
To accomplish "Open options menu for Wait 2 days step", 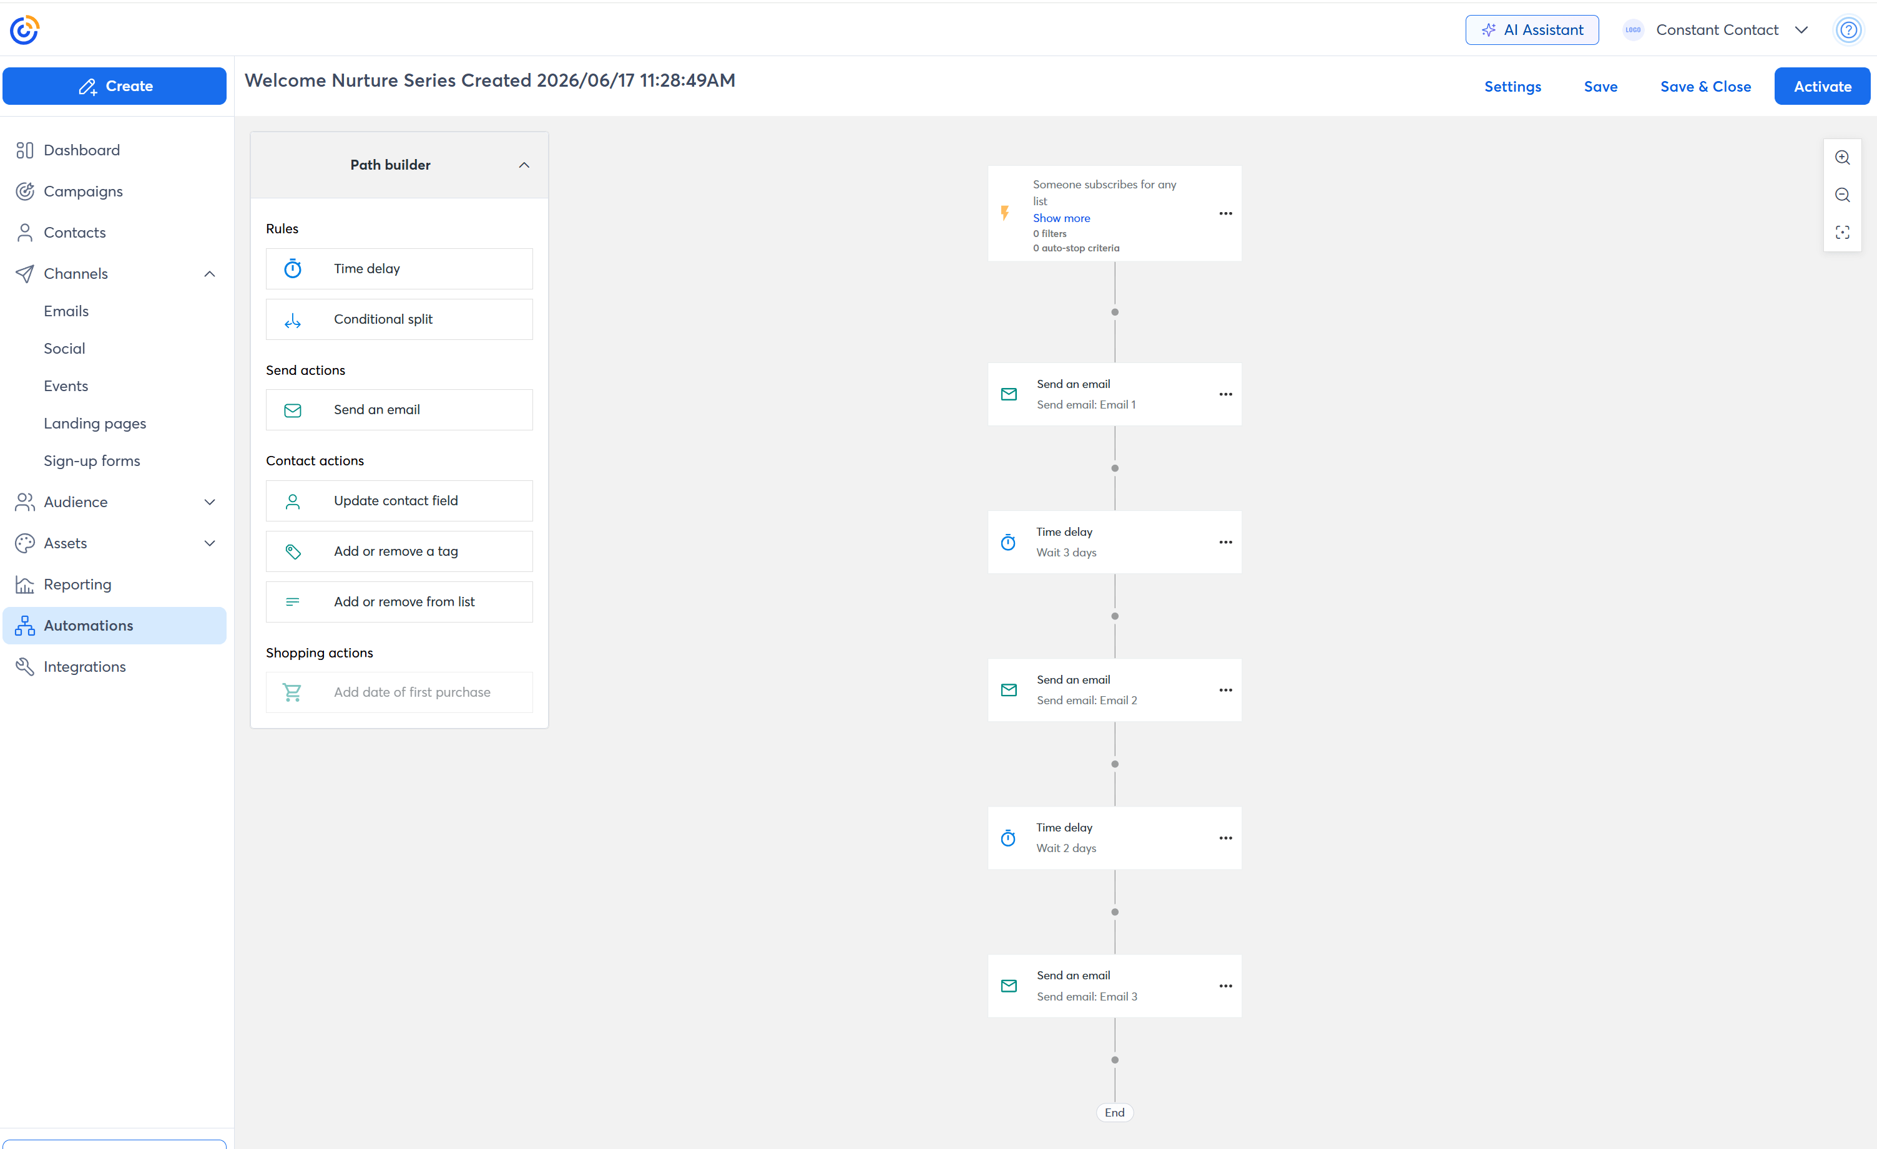I will coord(1225,838).
